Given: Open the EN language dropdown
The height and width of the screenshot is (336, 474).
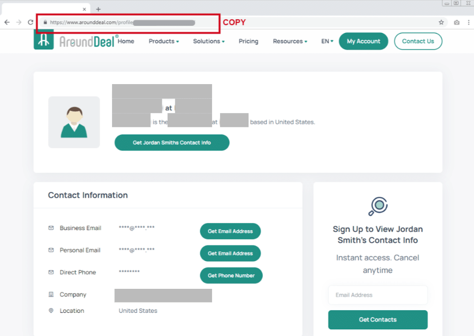Looking at the screenshot, I should tap(327, 41).
